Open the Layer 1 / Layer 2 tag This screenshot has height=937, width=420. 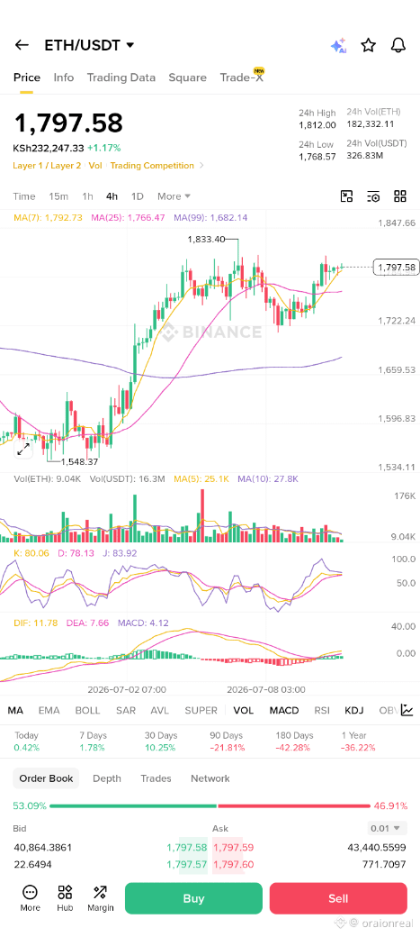coord(47,166)
